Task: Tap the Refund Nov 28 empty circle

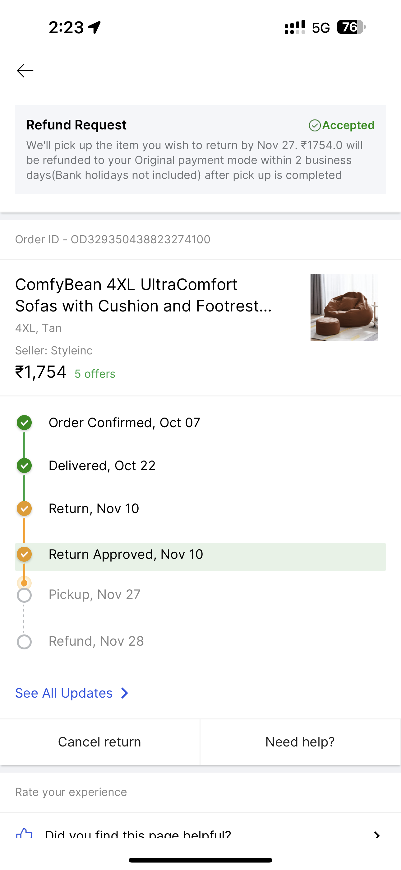Action: click(x=24, y=642)
